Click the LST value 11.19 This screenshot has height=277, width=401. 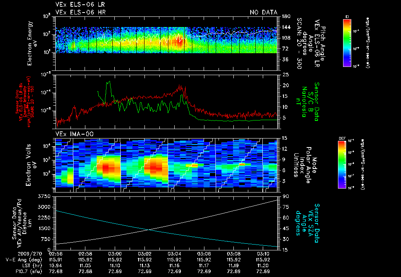pos(233,266)
